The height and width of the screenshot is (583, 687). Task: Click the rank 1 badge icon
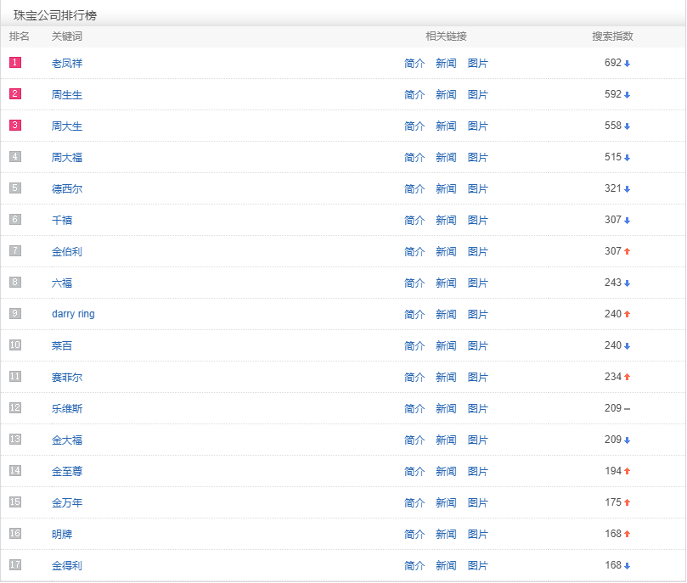[15, 63]
